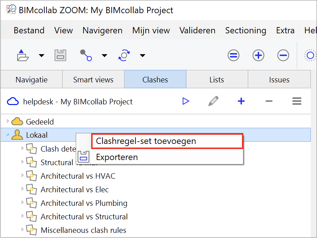Open the hamburger options menu
This screenshot has width=317, height=238.
click(x=297, y=101)
